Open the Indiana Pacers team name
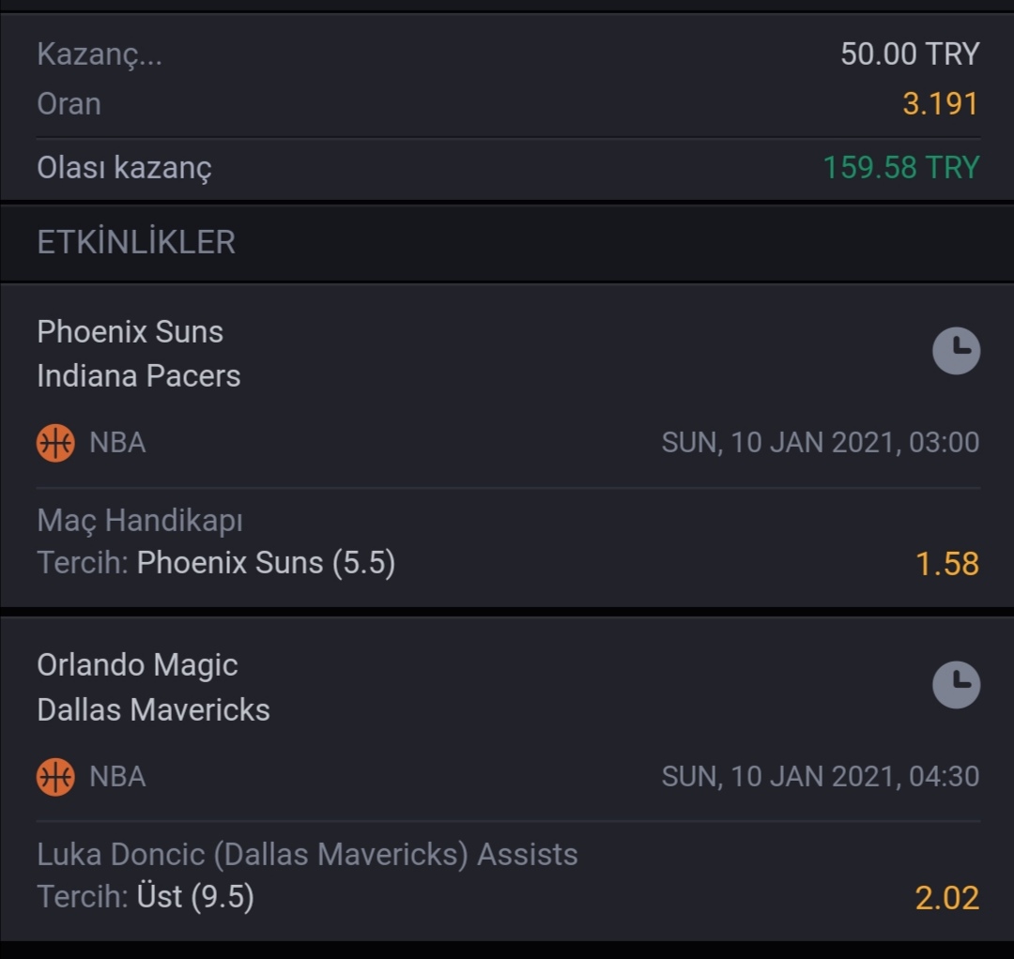Viewport: 1014px width, 959px height. (x=138, y=376)
